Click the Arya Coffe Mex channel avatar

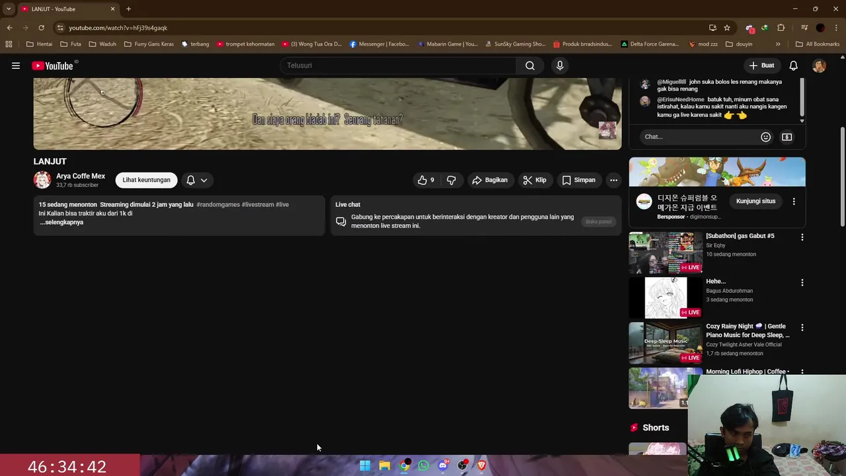(x=42, y=180)
